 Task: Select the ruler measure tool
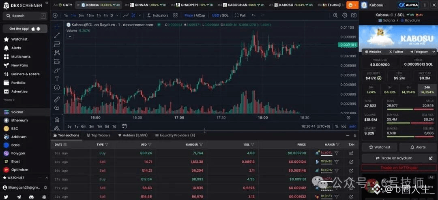click(x=57, y=99)
